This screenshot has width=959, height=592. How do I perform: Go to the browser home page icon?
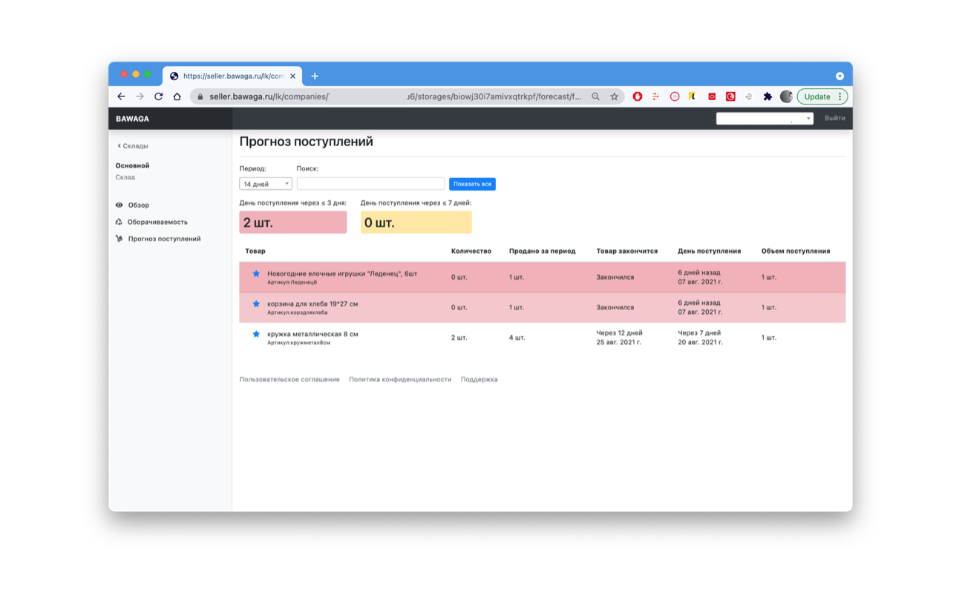tap(177, 96)
